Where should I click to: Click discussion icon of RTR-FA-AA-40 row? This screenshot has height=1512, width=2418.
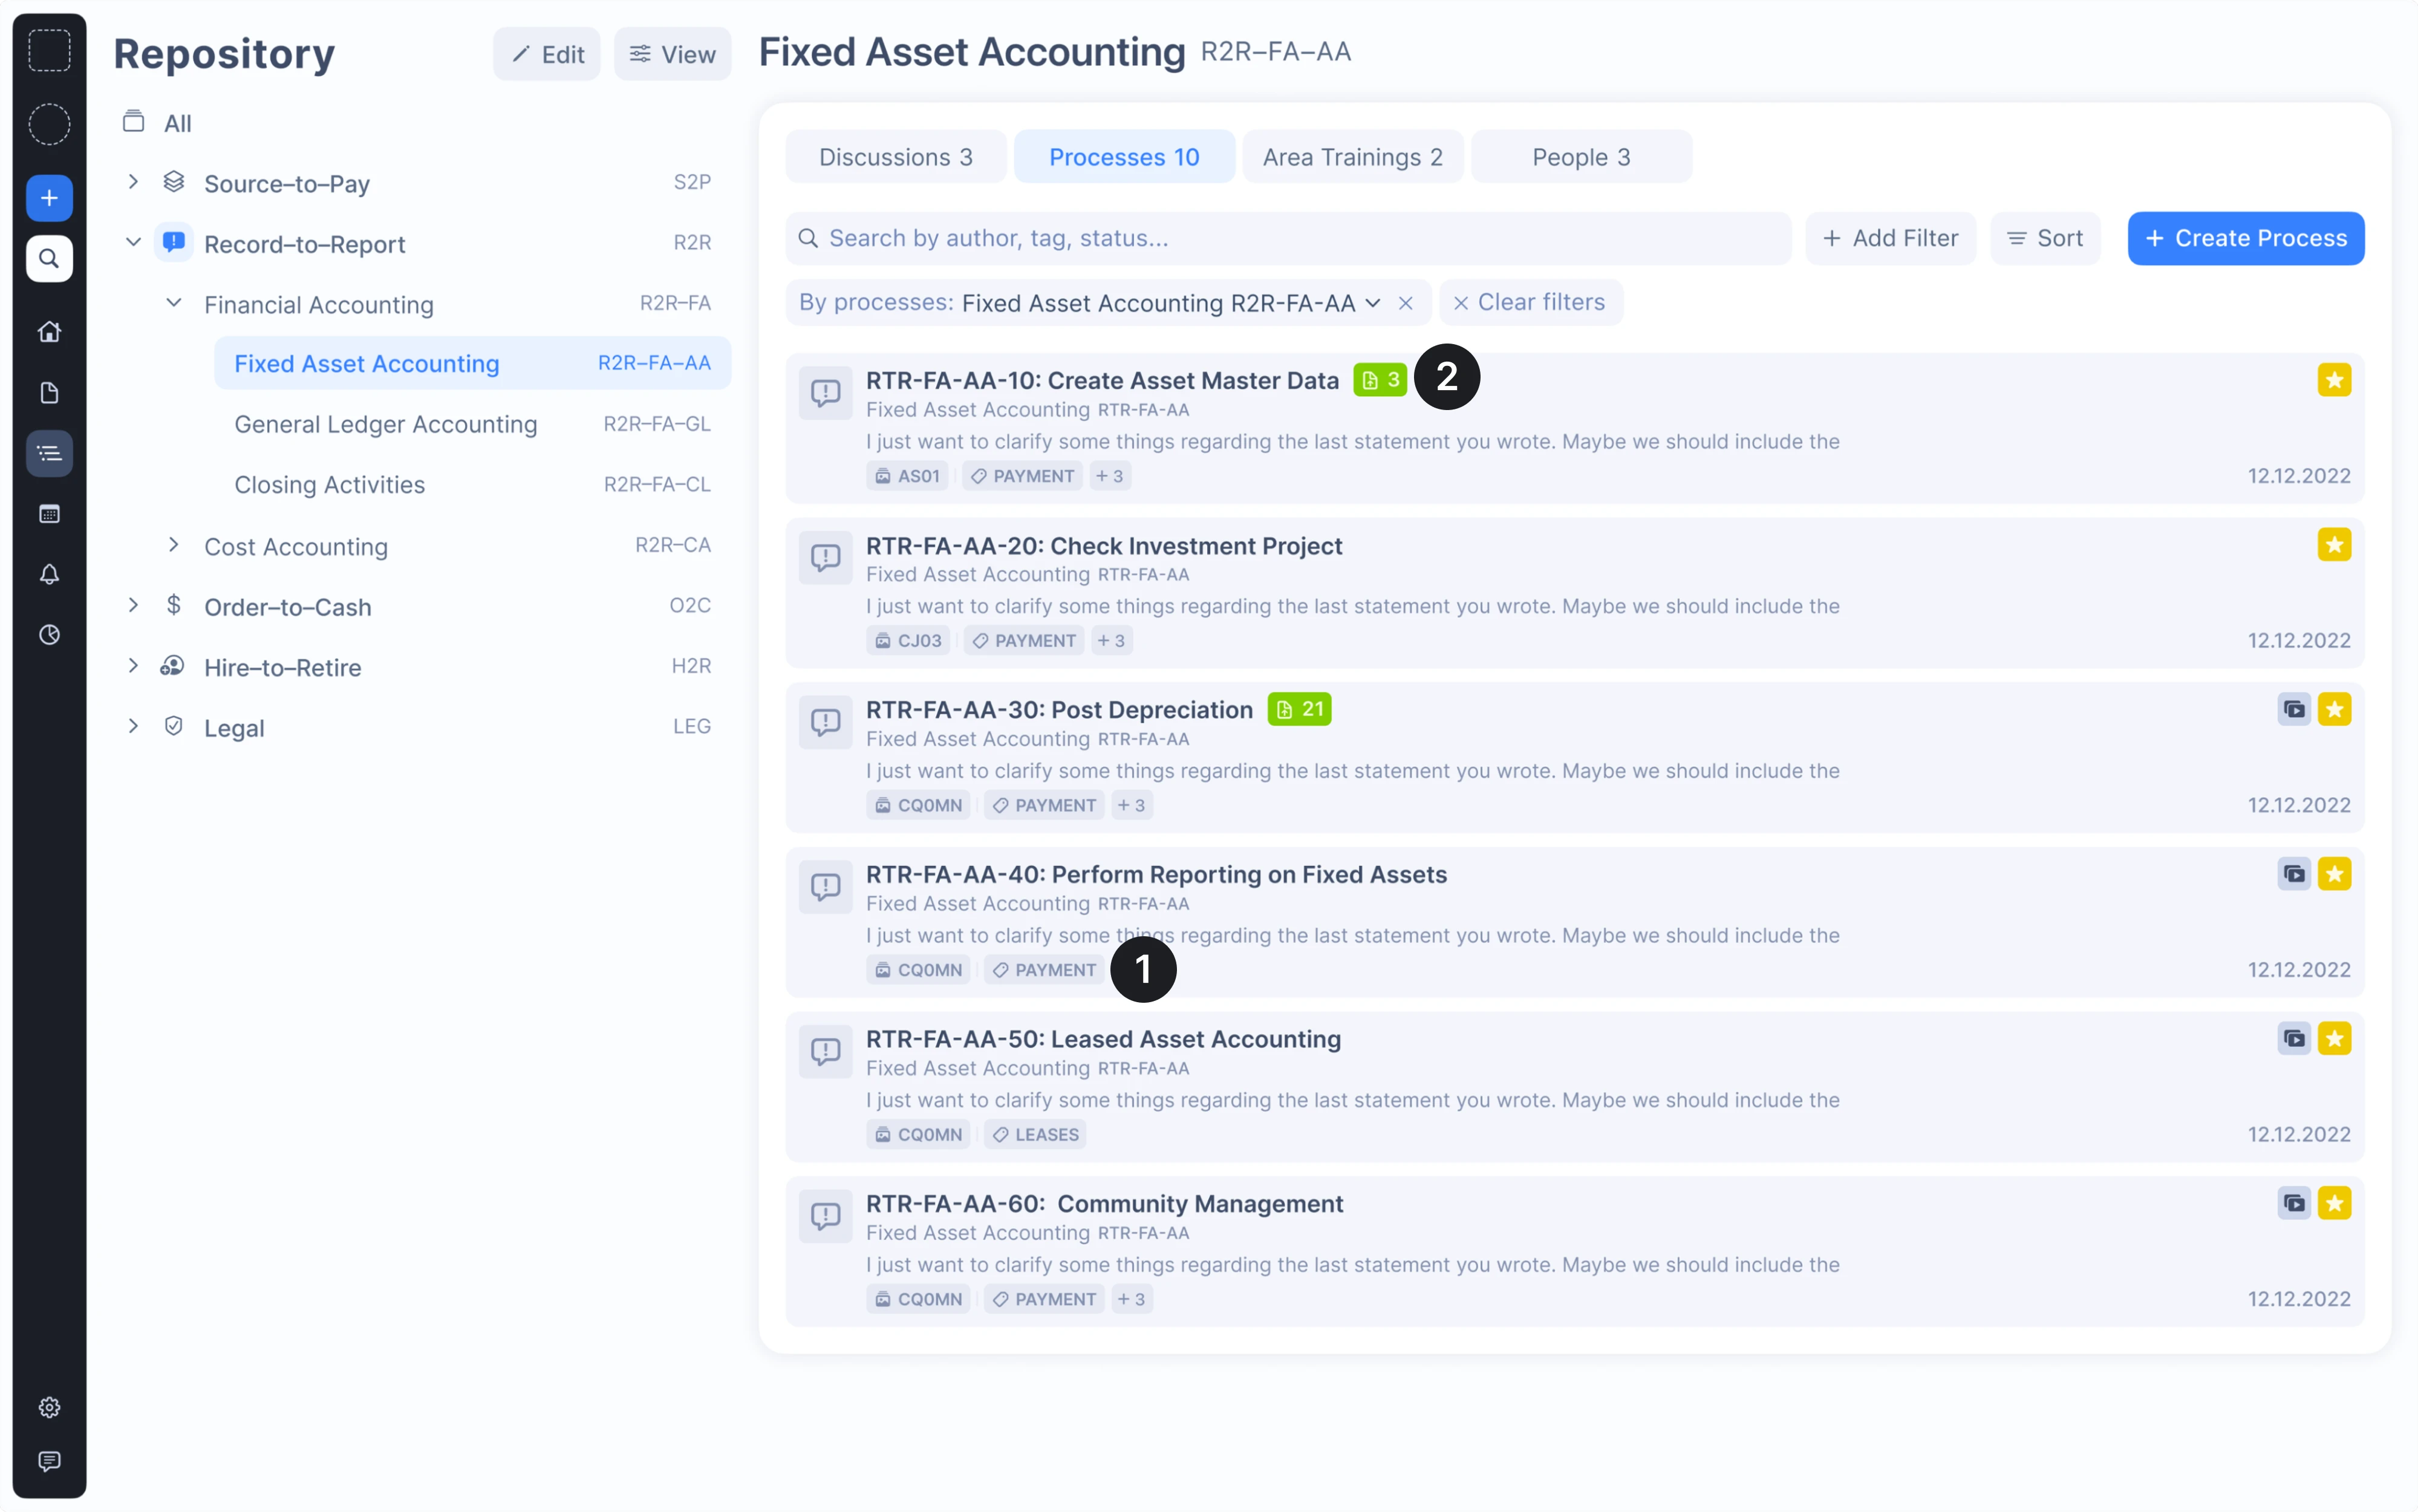[x=825, y=886]
